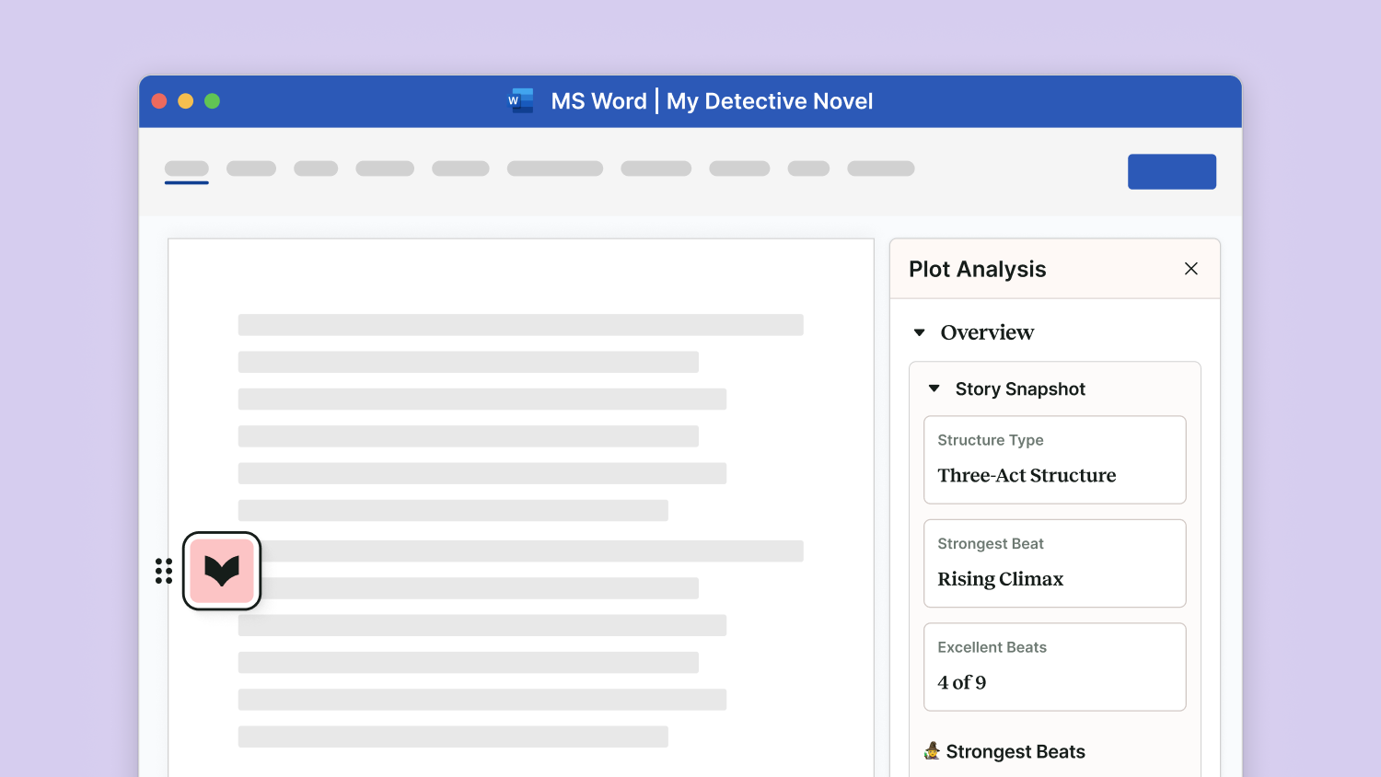Open the Excellent Beats card

tap(1055, 667)
